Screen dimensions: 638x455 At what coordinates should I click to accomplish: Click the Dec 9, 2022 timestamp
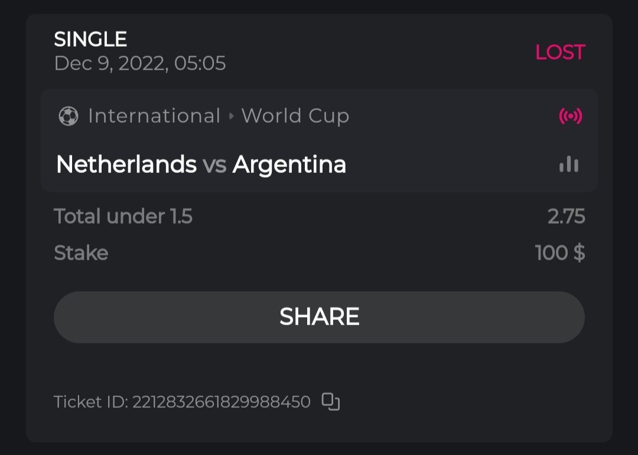click(140, 64)
